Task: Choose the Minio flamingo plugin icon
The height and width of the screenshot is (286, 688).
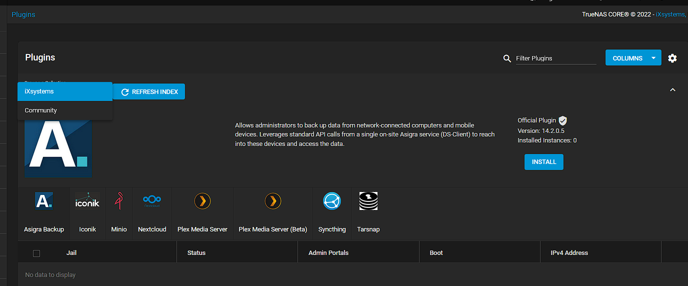Action: pyautogui.click(x=119, y=201)
